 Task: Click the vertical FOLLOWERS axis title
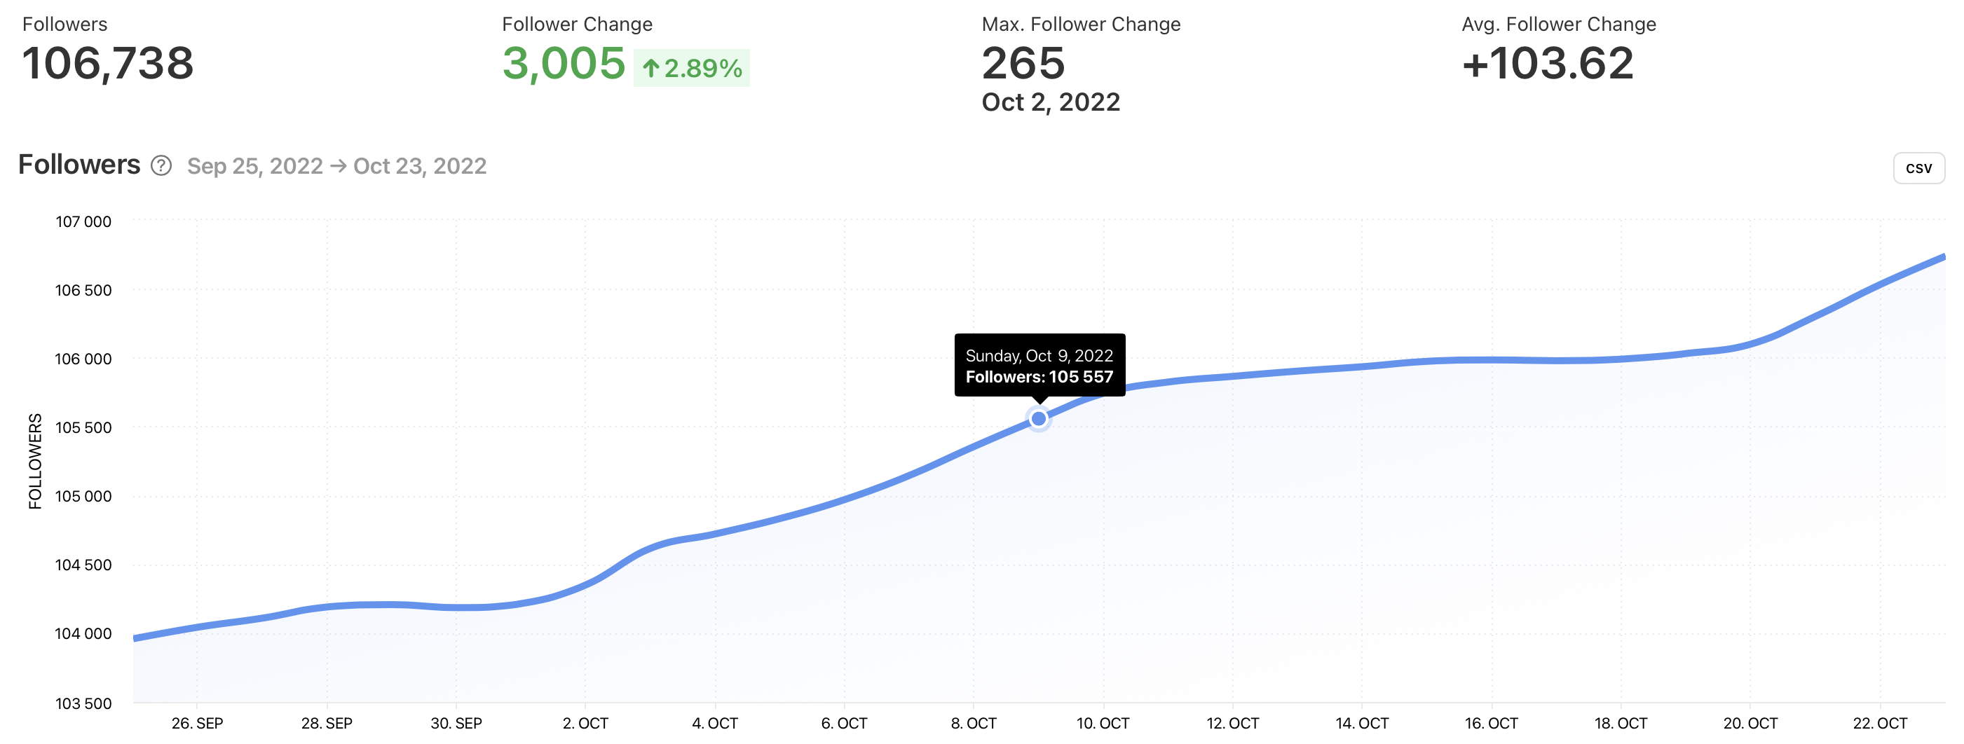[35, 460]
